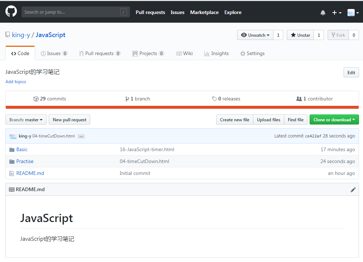This screenshot has height=262, width=363.
Task: View the 0 releases page
Action: coord(226,99)
